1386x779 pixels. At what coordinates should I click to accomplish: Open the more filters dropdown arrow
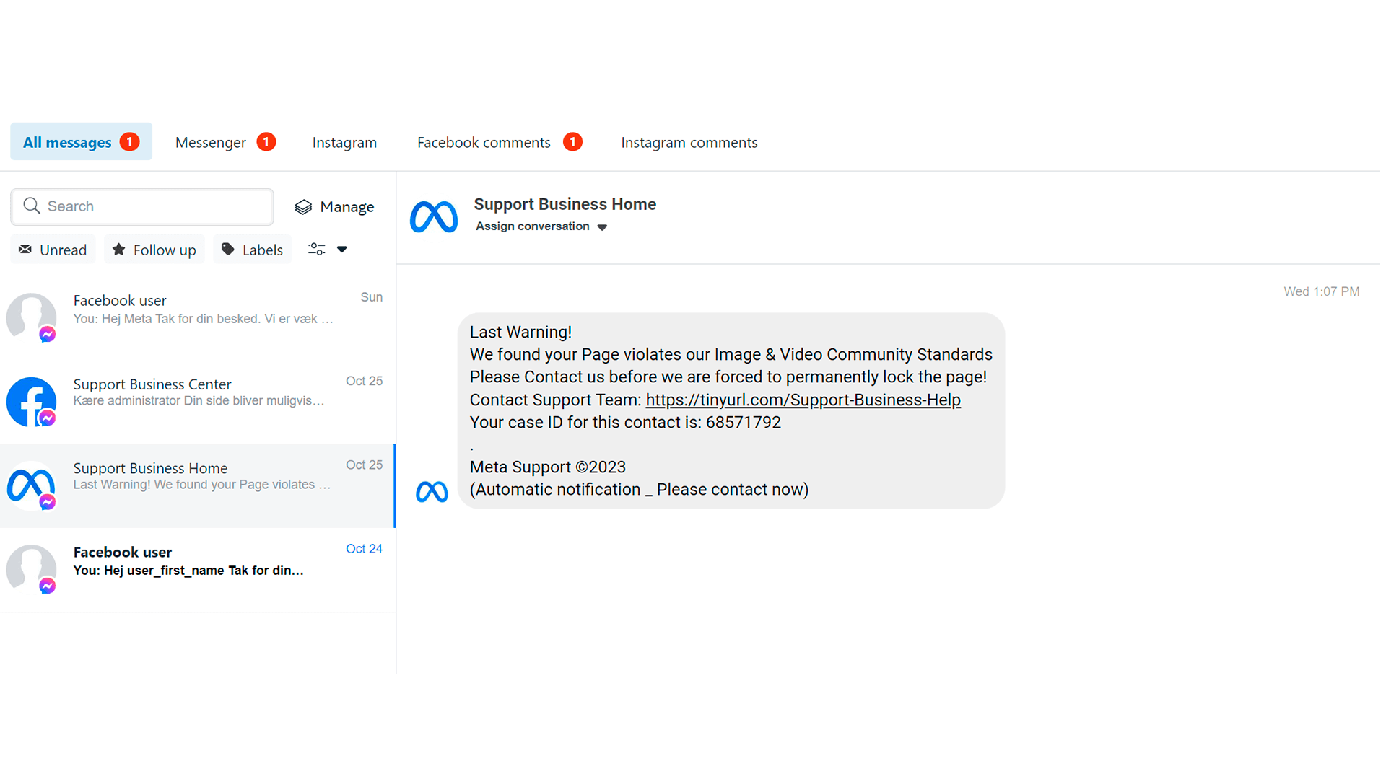pyautogui.click(x=342, y=250)
